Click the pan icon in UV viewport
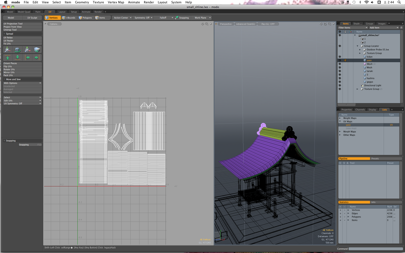Screen dimensions: 405x253 click(202, 24)
